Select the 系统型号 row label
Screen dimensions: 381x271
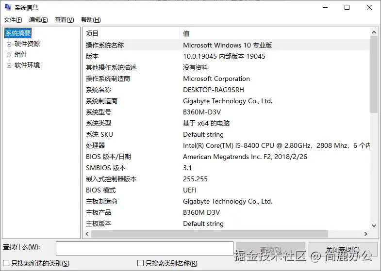[x=99, y=112]
